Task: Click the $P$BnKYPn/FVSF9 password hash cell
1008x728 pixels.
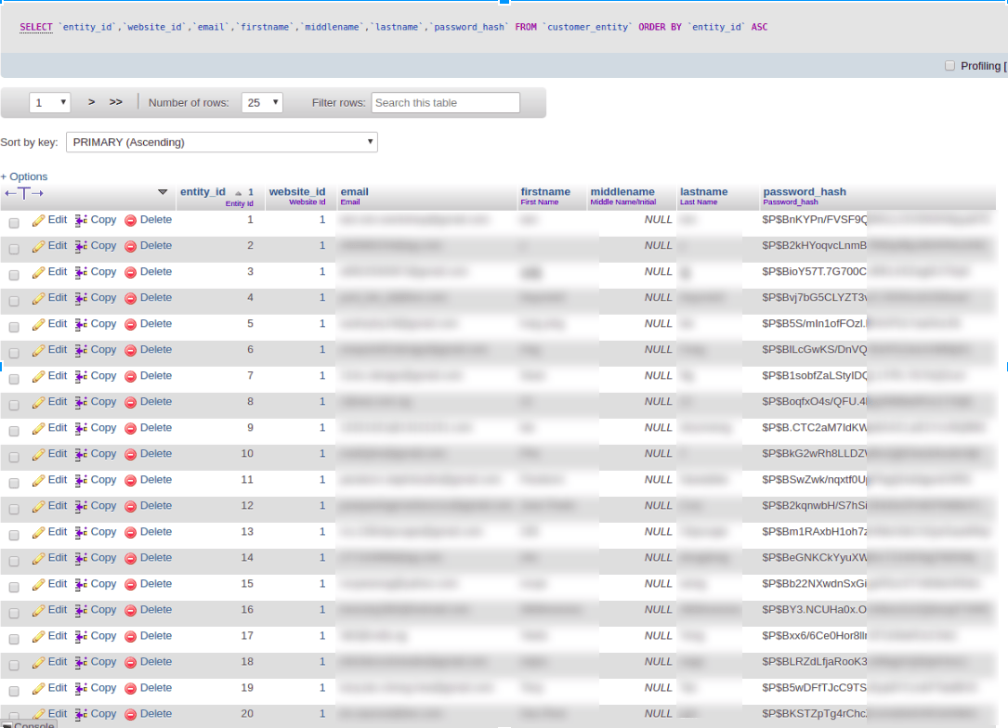Action: [x=815, y=220]
